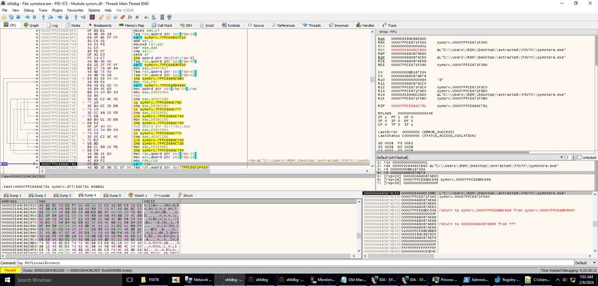Open the Functions fx toolbar icon
This screenshot has height=286, width=598.
click(130, 17)
